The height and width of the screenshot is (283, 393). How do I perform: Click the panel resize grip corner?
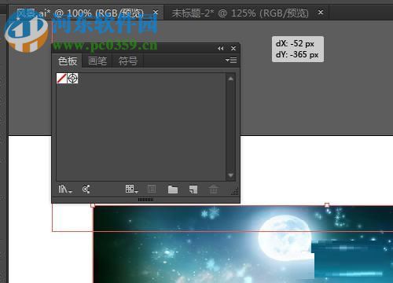(x=235, y=192)
